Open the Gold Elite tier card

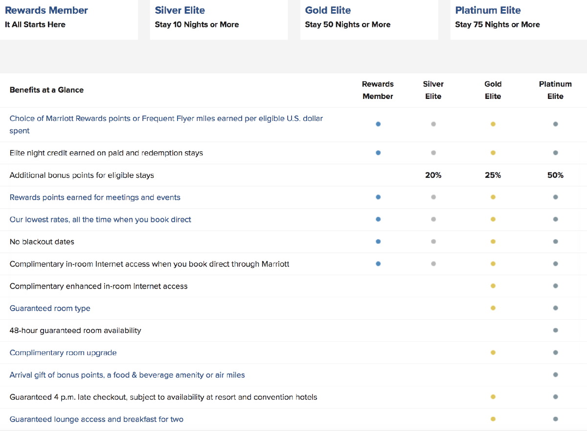(369, 20)
